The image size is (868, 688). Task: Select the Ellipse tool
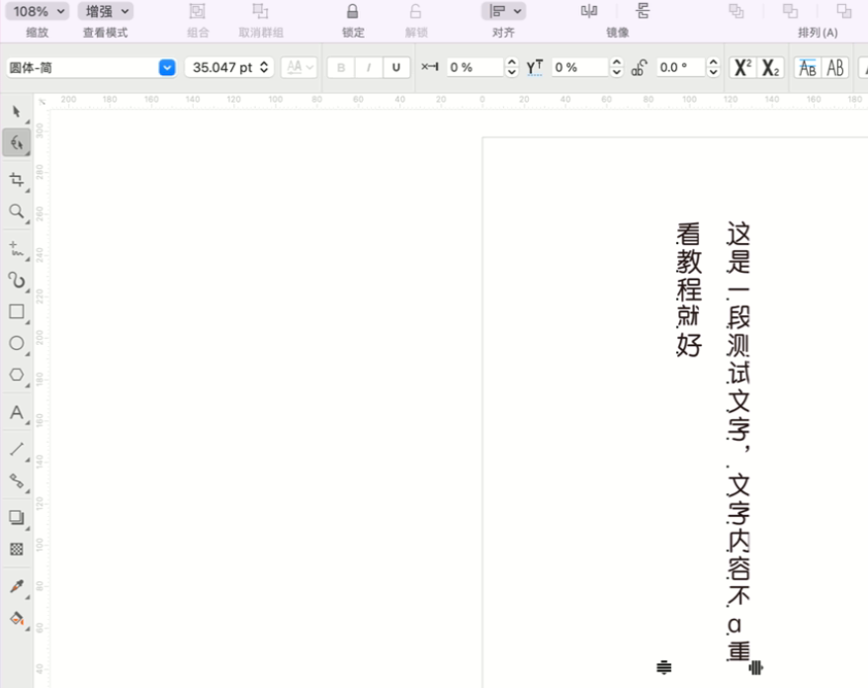click(16, 344)
